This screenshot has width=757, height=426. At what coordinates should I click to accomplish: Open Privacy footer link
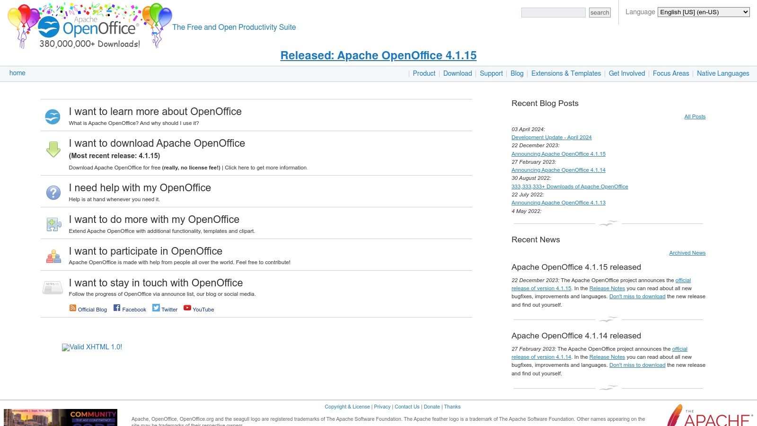click(x=382, y=407)
